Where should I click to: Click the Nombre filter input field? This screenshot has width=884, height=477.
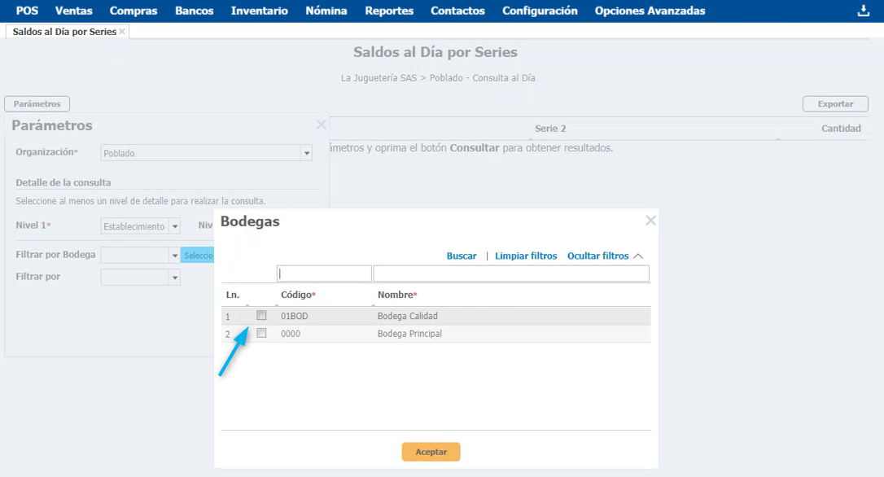pyautogui.click(x=511, y=274)
